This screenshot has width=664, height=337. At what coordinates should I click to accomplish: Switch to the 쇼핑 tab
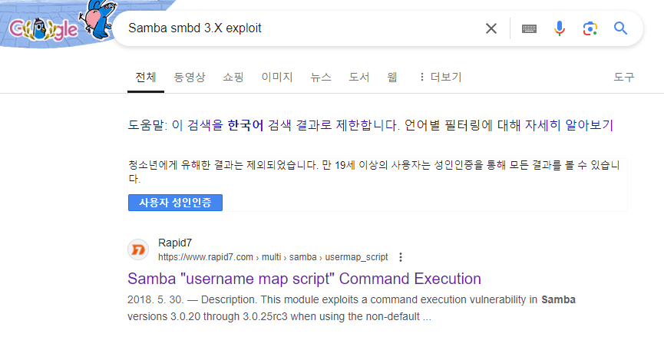233,77
